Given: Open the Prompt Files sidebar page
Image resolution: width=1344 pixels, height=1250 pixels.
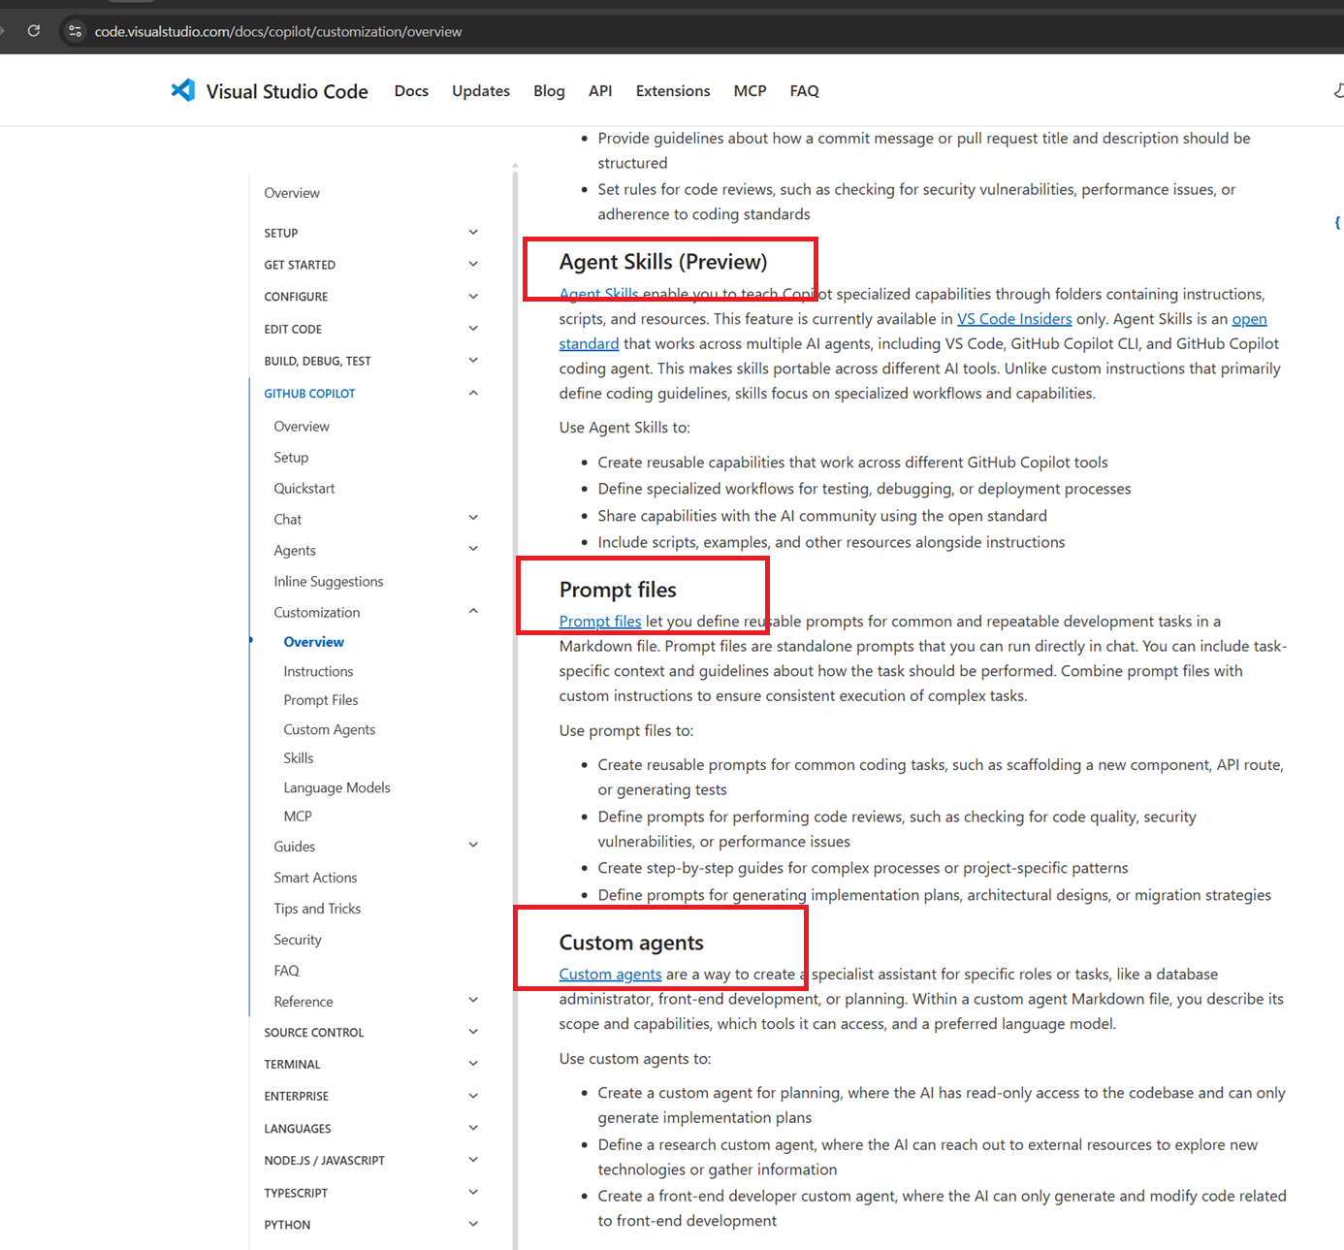Looking at the screenshot, I should tap(321, 700).
